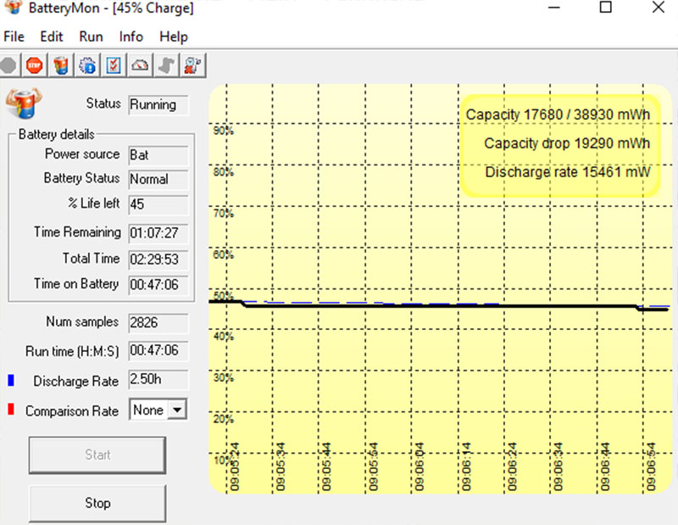Click the gray hand toolbar icon
Viewport: 678px width, 525px height.
(x=166, y=66)
